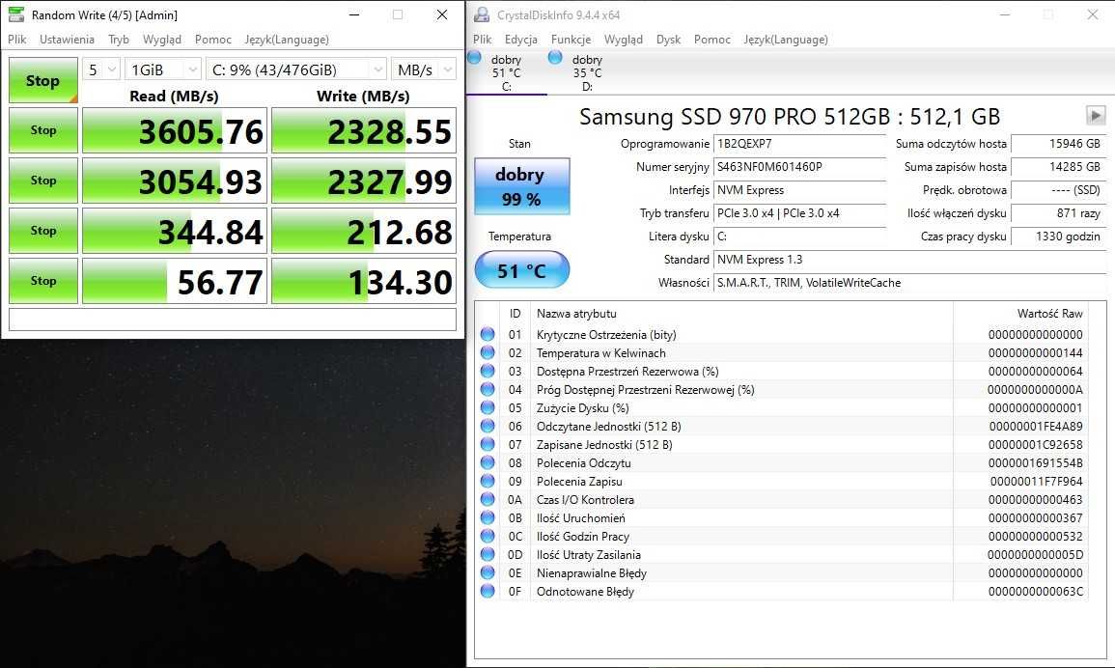Click the empty comment field below benchmark results
Image resolution: width=1115 pixels, height=668 pixels.
tap(233, 320)
